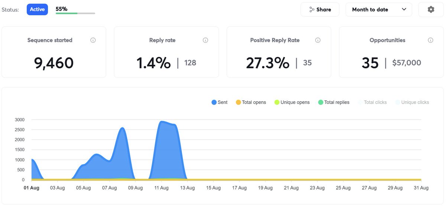446x207 pixels.
Task: Click the 55% progress percentage text
Action: [62, 9]
